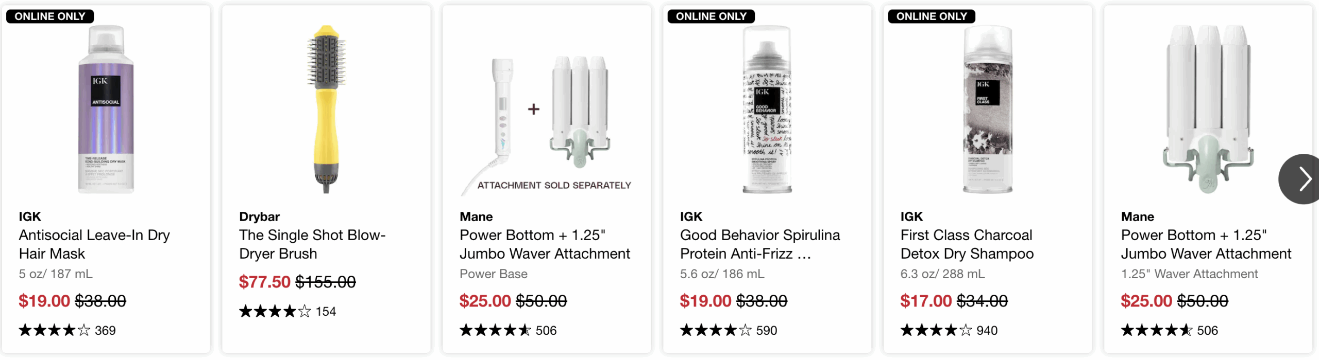This screenshot has height=360, width=1319.
Task: Click Online Only badge on First Class shampoo
Action: click(932, 16)
